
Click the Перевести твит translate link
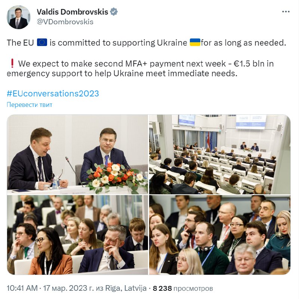click(30, 105)
